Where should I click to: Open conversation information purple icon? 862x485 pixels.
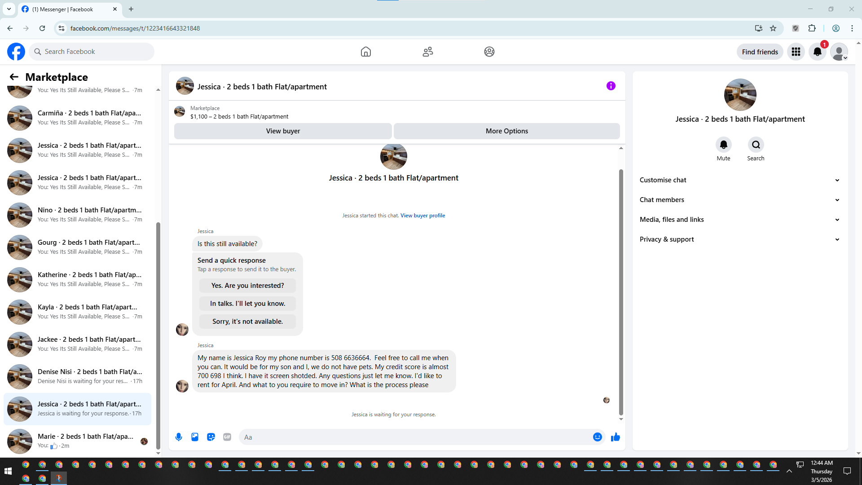[611, 86]
